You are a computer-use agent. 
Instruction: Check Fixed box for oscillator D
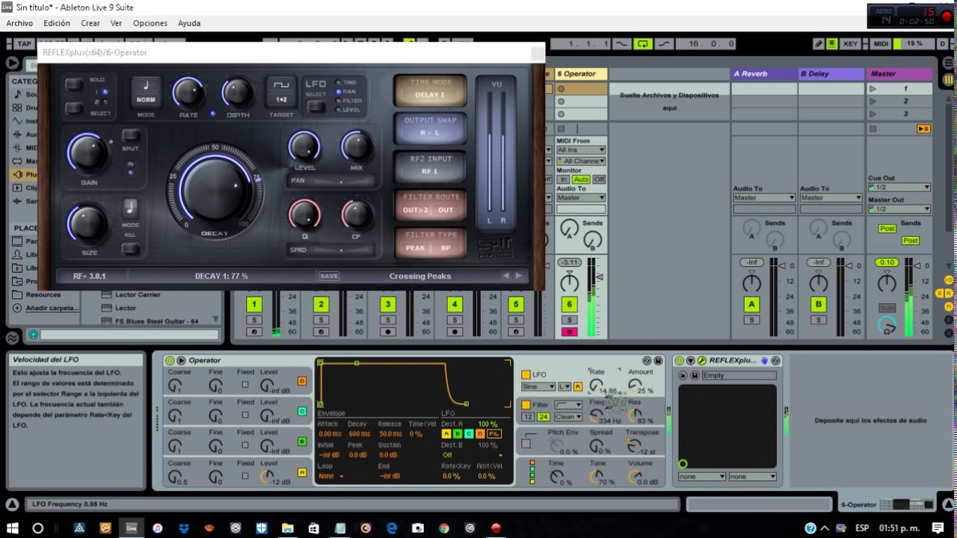point(245,385)
